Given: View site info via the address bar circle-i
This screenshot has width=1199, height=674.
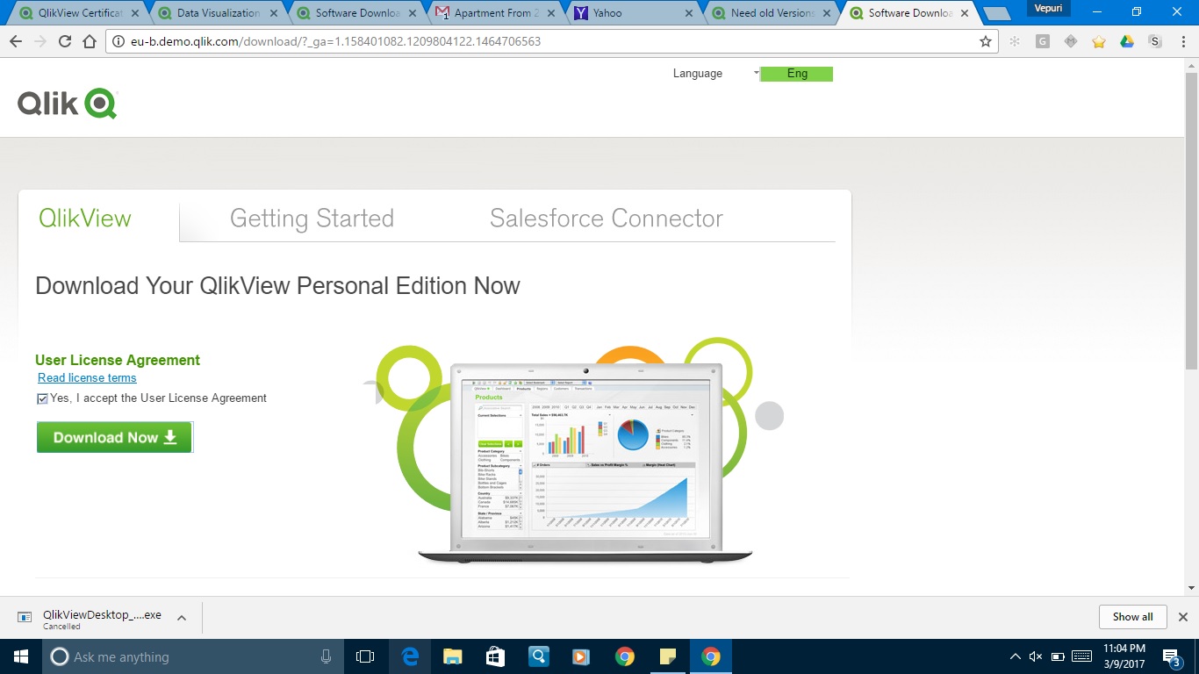Looking at the screenshot, I should tap(117, 39).
